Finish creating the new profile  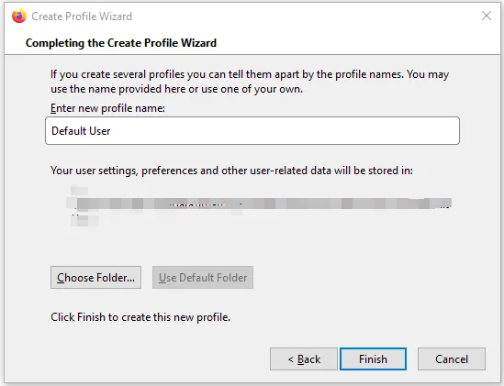pos(373,359)
